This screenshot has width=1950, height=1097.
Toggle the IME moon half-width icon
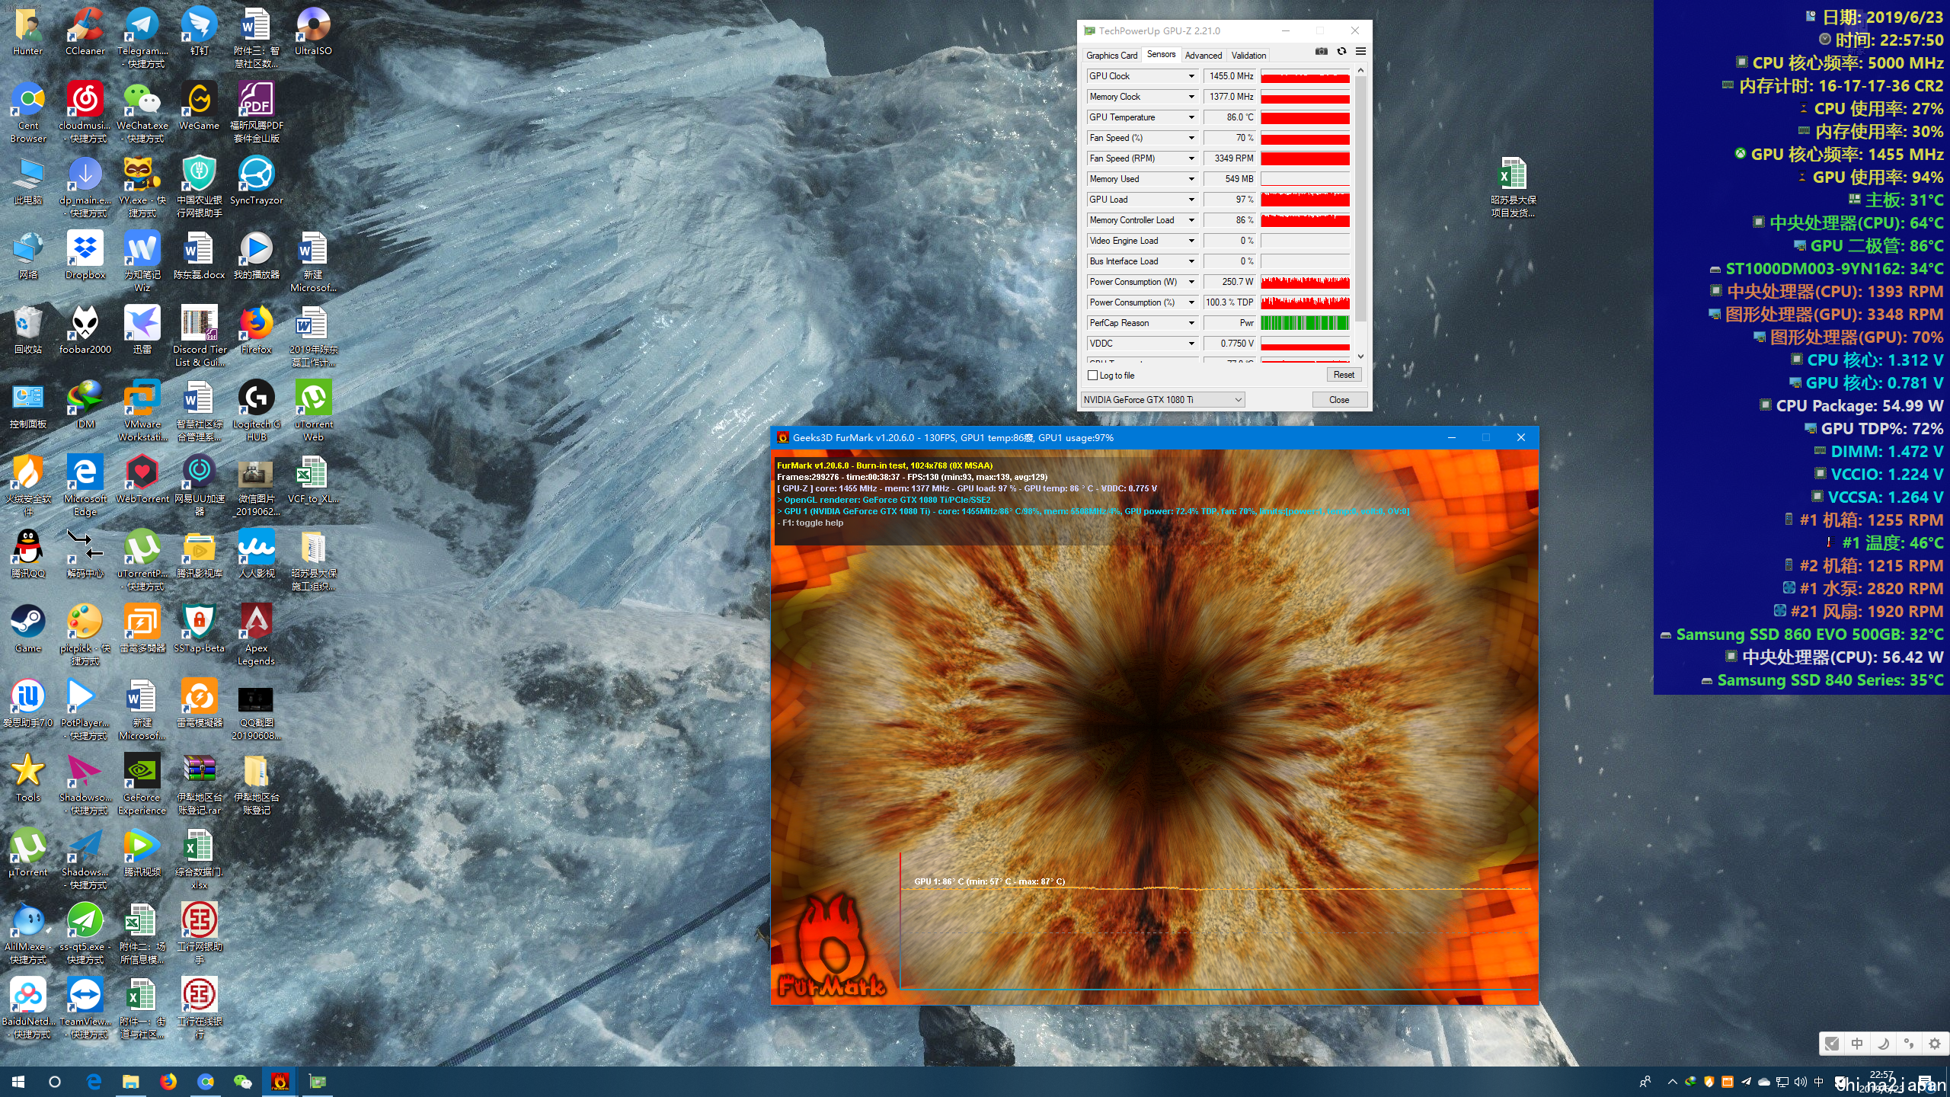(1883, 1044)
